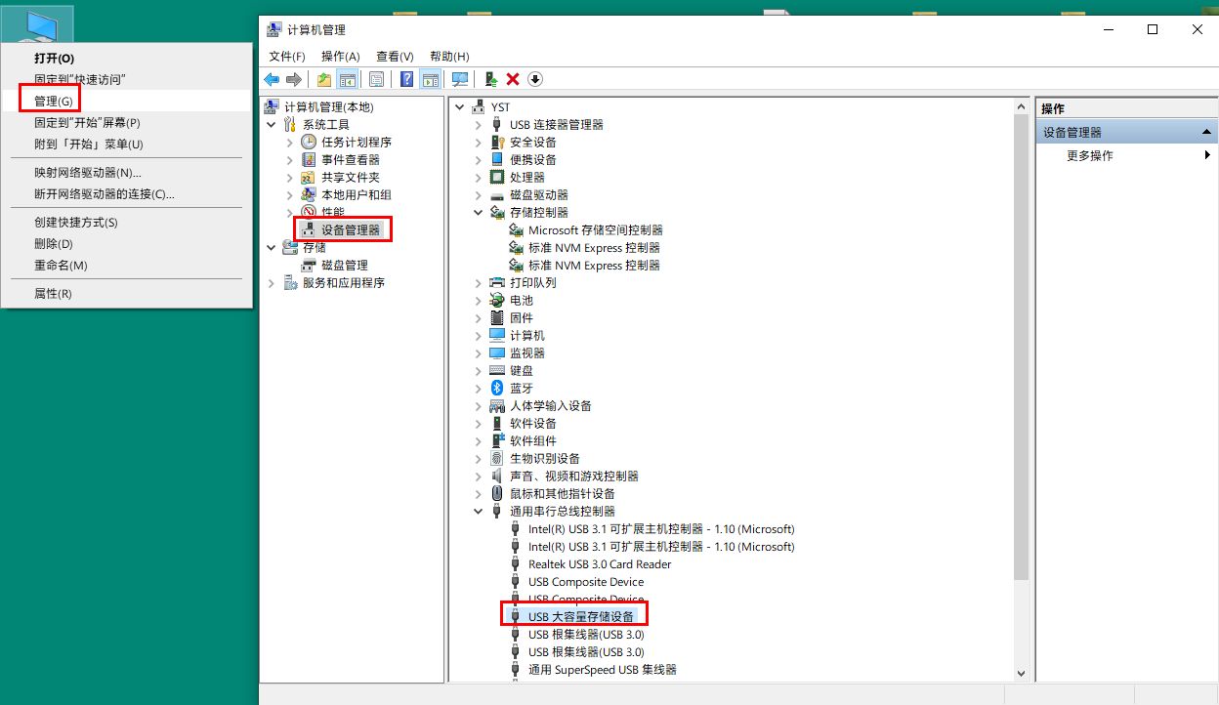Open the 操作(A) menu
Image resolution: width=1219 pixels, height=705 pixels.
click(340, 57)
